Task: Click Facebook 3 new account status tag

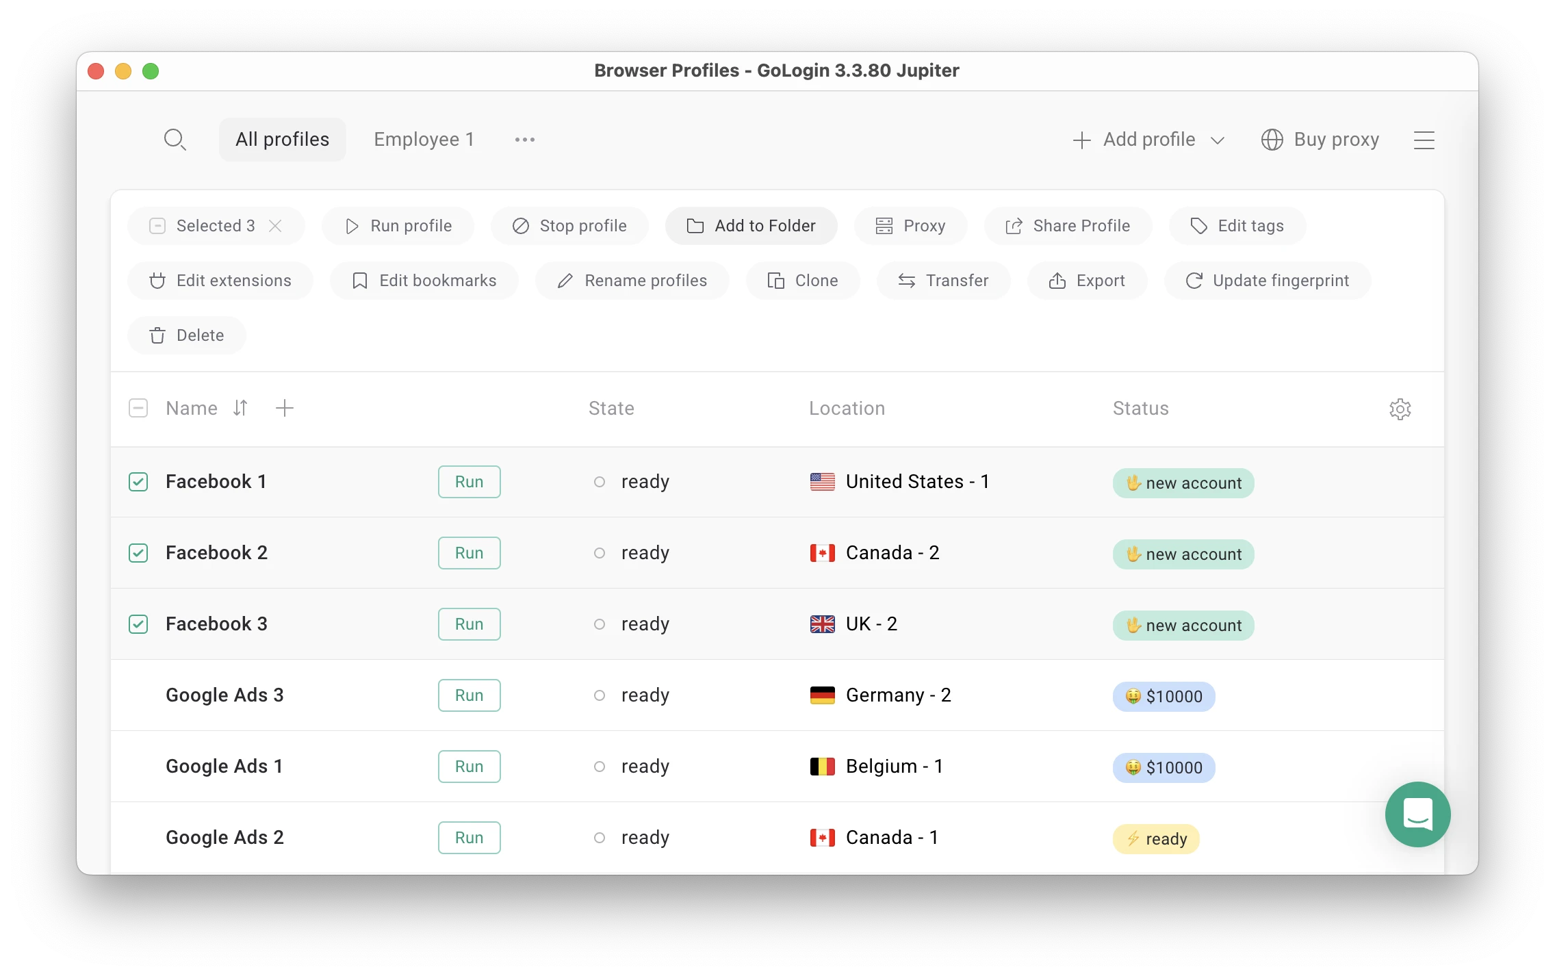Action: 1183,626
